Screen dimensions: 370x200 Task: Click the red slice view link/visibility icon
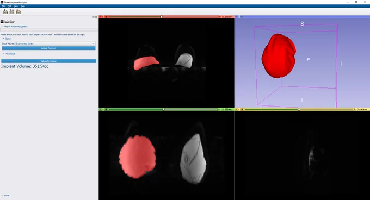106,17
